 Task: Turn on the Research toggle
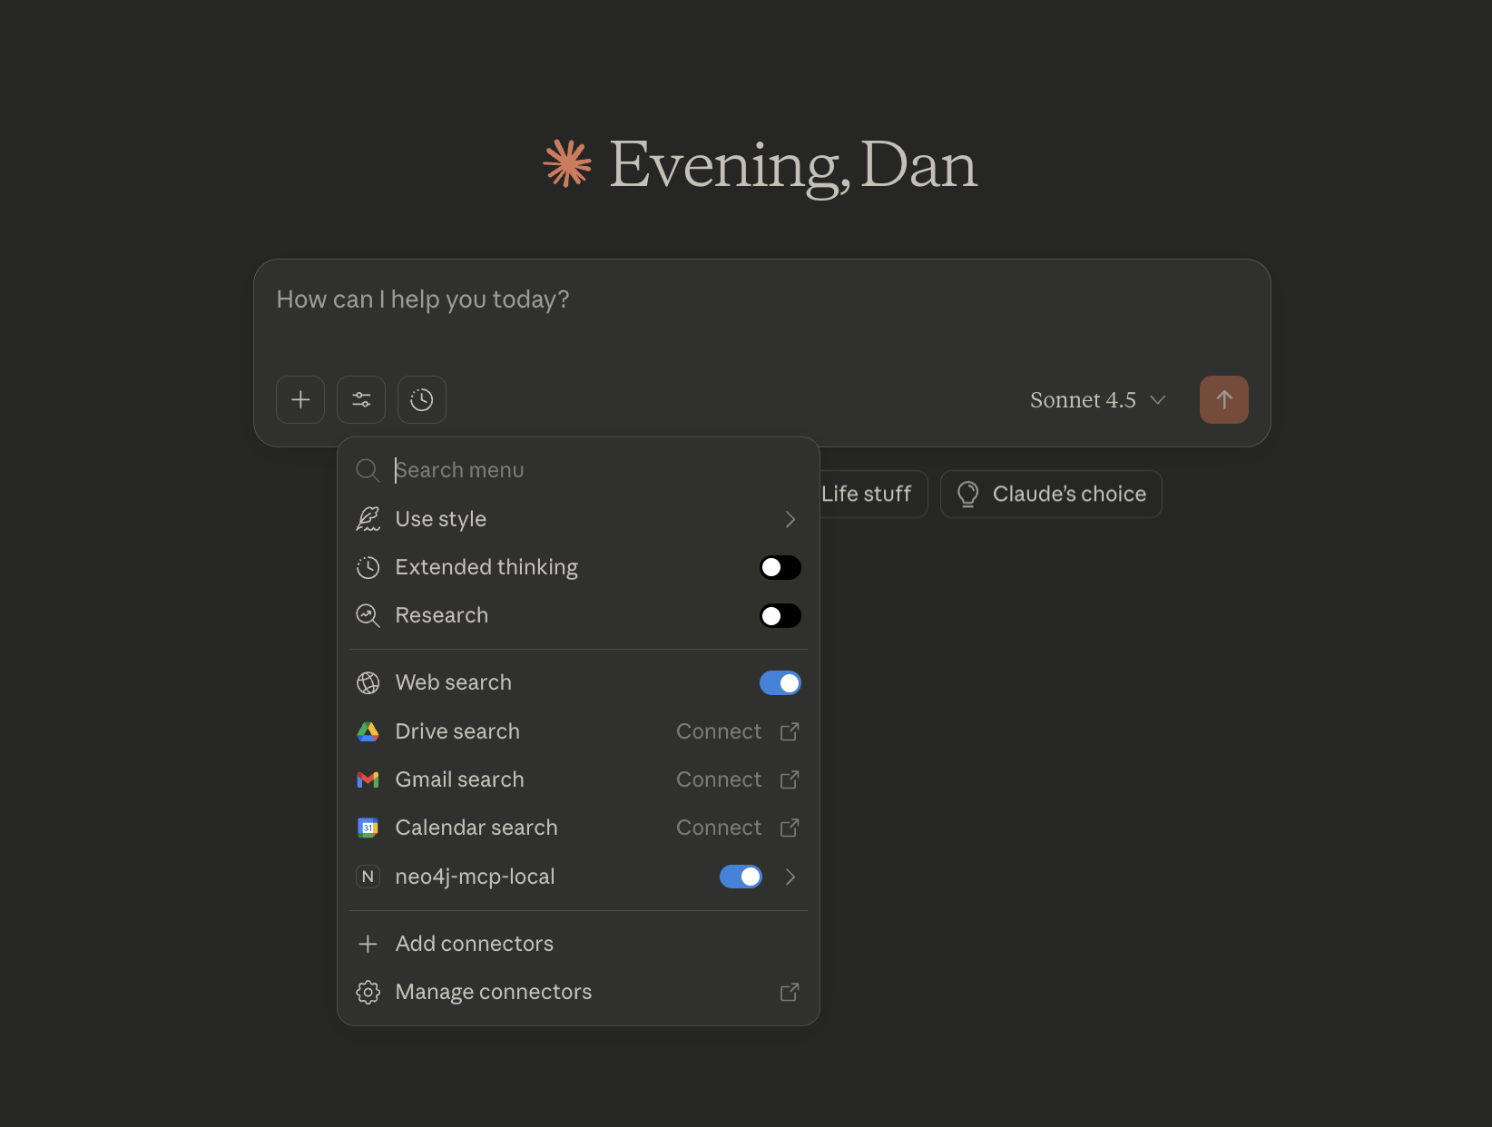pyautogui.click(x=780, y=615)
